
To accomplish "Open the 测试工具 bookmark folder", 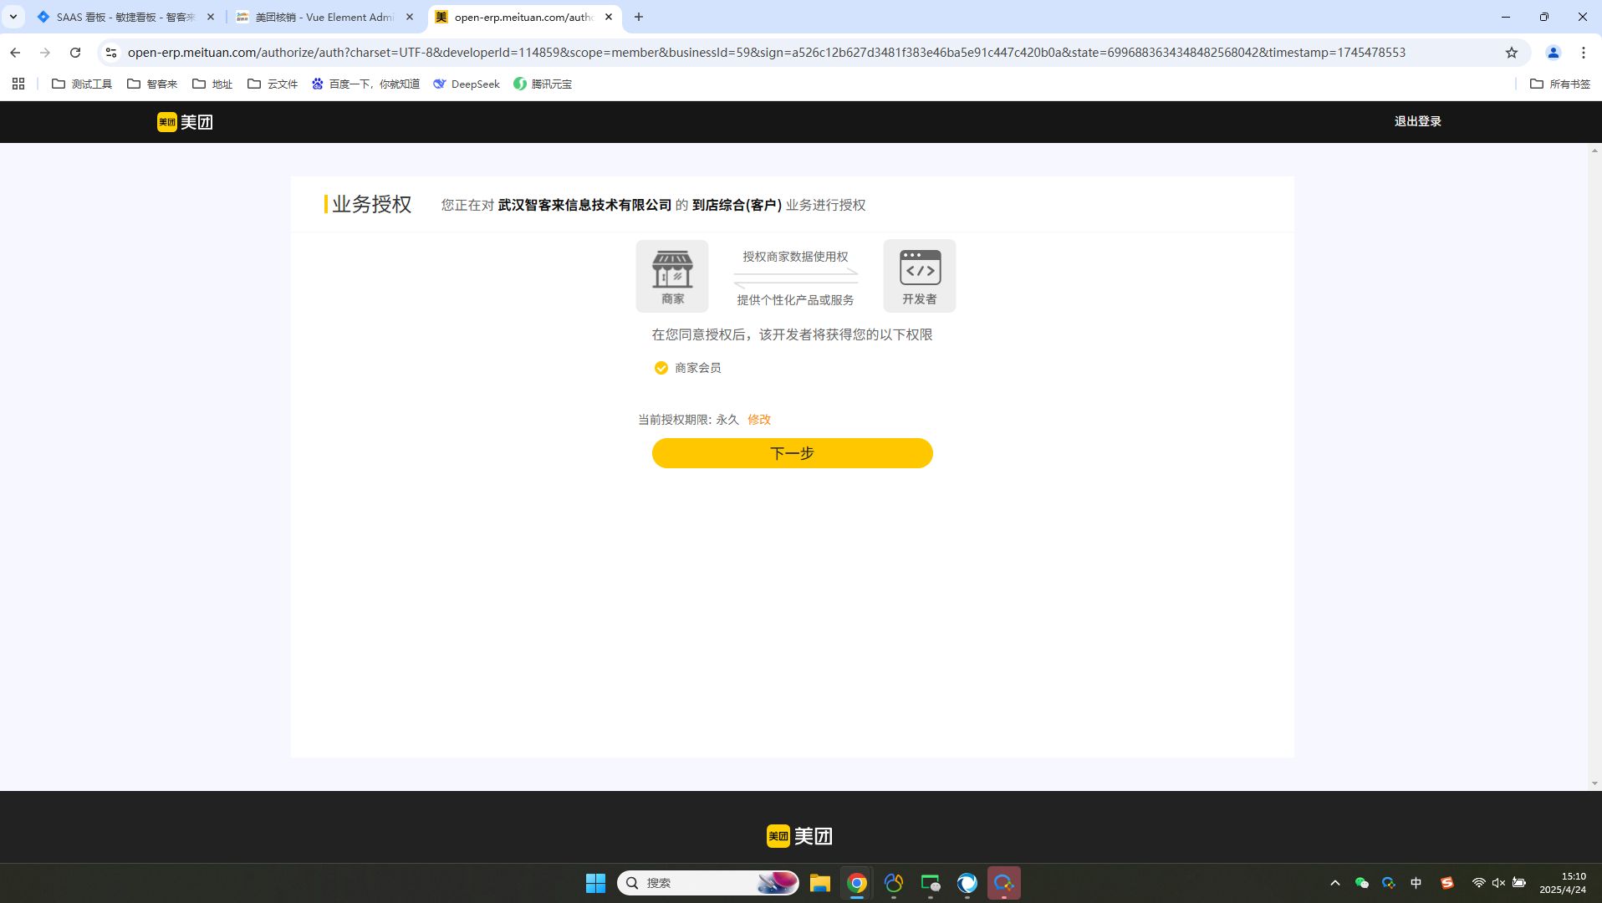I will (x=82, y=84).
